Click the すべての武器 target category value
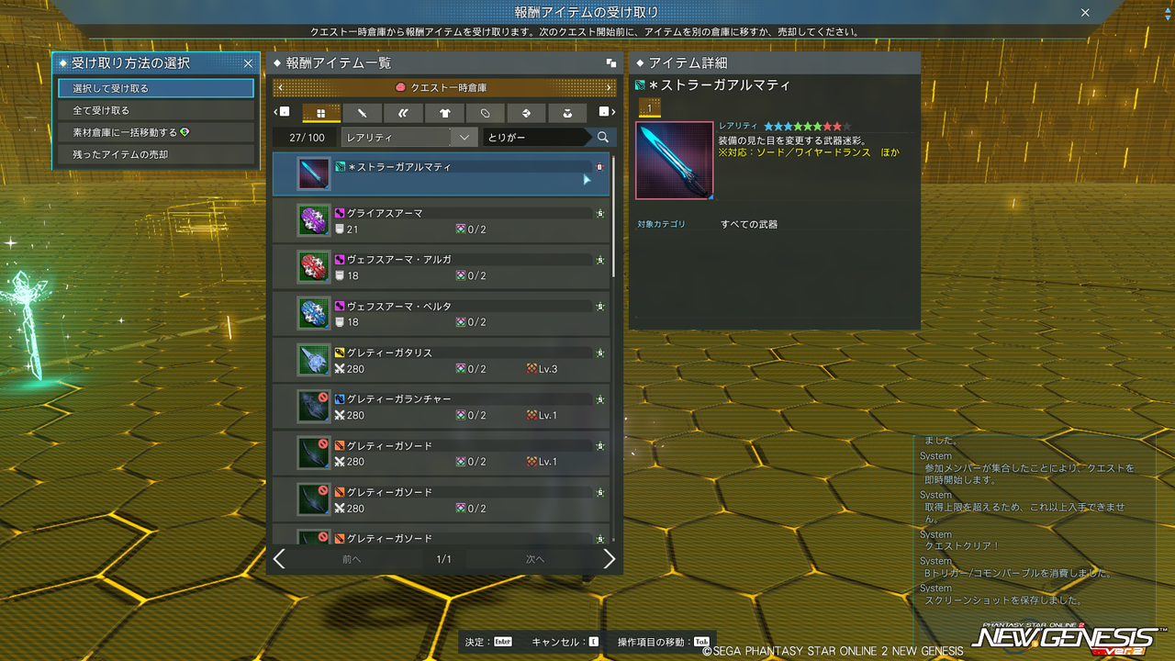1175x661 pixels. [x=749, y=224]
